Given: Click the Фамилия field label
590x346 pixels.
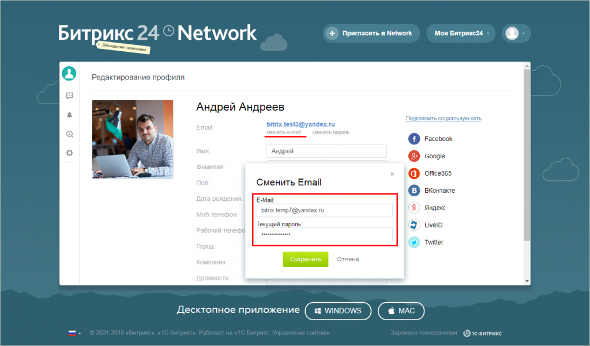Looking at the screenshot, I should (211, 167).
